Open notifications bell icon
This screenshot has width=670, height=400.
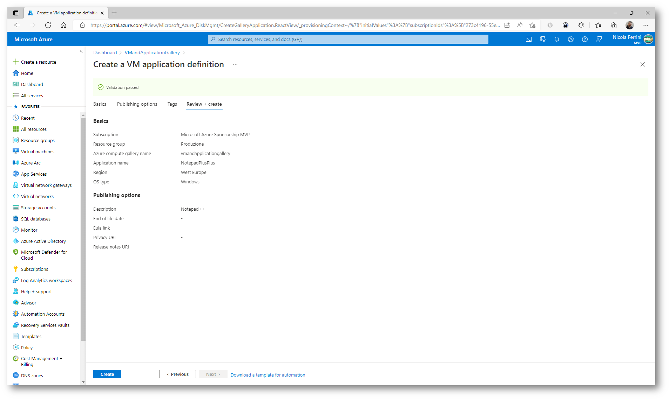tap(557, 39)
